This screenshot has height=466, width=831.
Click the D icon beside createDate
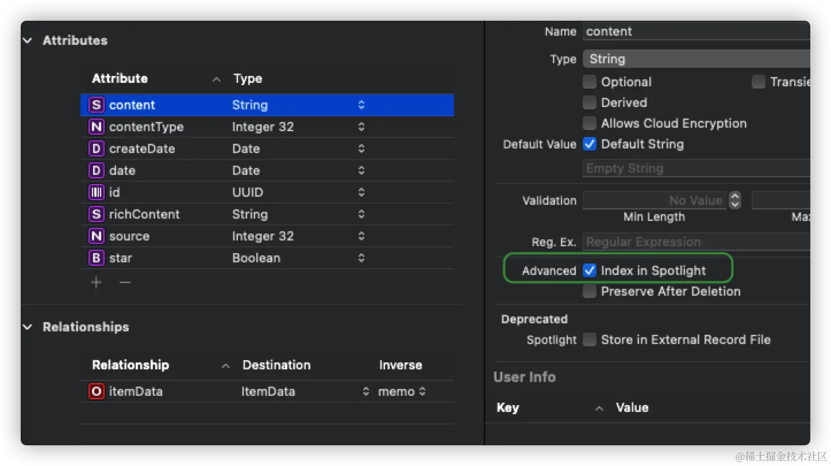pos(97,148)
